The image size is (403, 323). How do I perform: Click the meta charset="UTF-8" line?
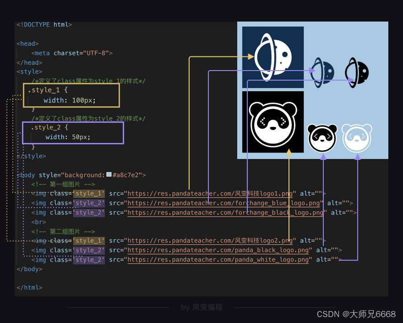coord(72,53)
